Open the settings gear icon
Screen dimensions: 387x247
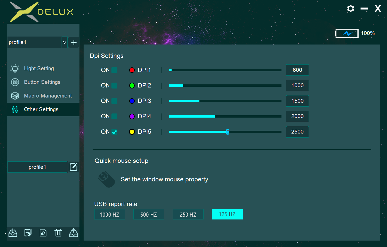pos(350,9)
